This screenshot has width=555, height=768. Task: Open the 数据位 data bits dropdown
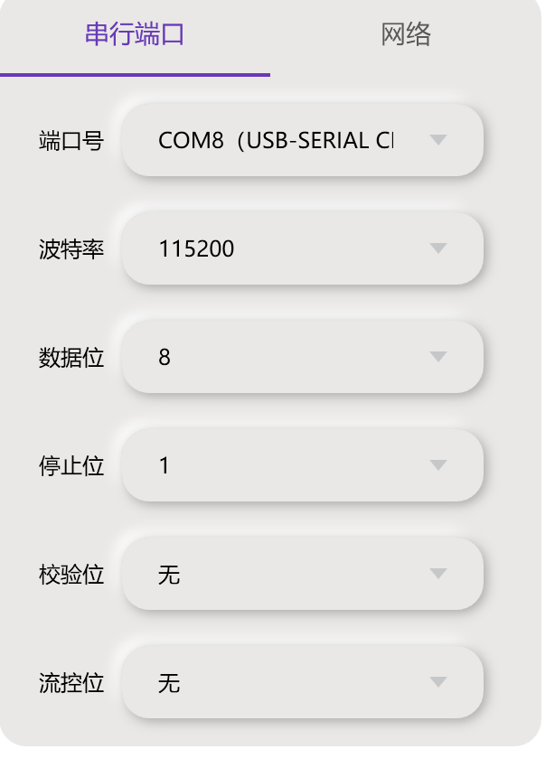(303, 356)
